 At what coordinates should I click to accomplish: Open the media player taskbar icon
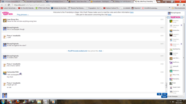(53, 102)
